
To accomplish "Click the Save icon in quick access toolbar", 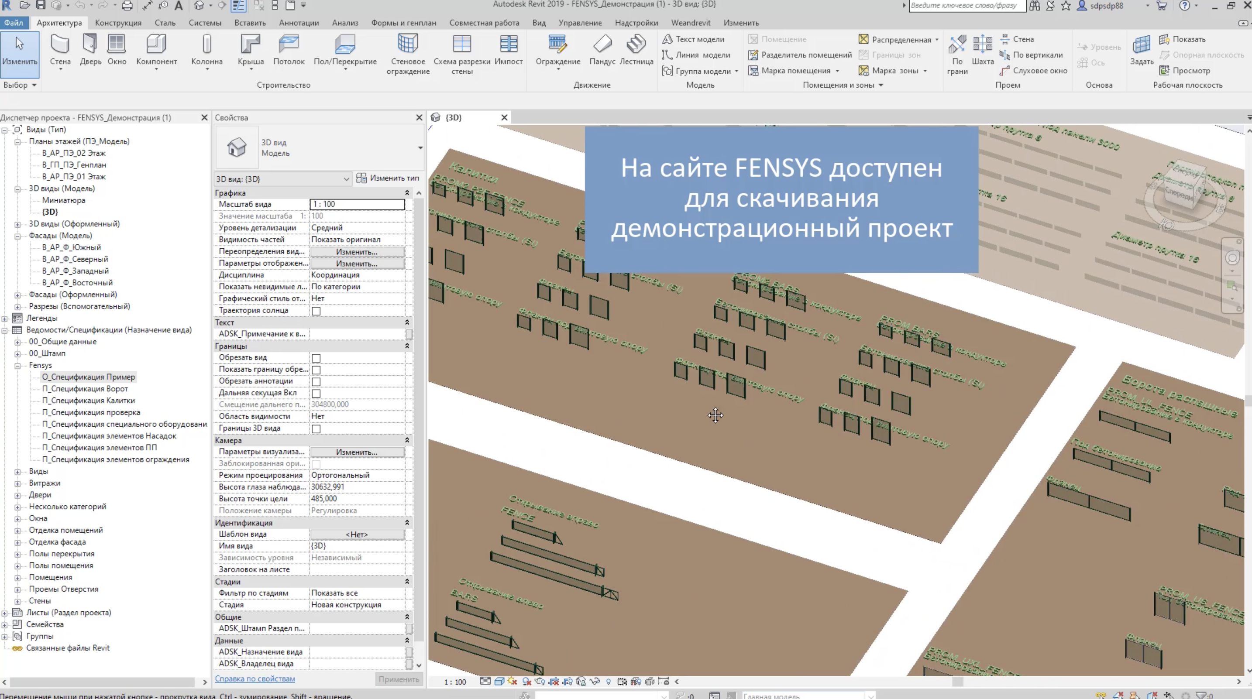I will coord(41,5).
